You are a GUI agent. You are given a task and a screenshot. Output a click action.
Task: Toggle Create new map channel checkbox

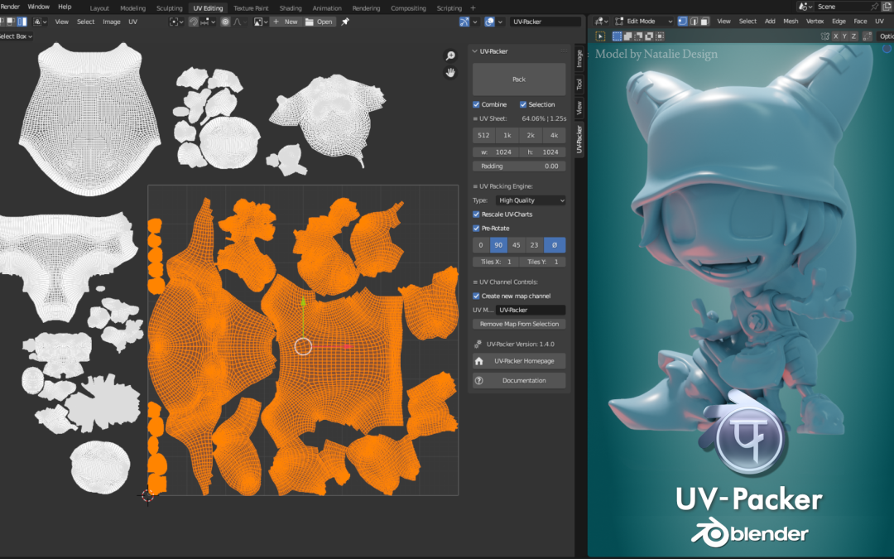pyautogui.click(x=476, y=296)
